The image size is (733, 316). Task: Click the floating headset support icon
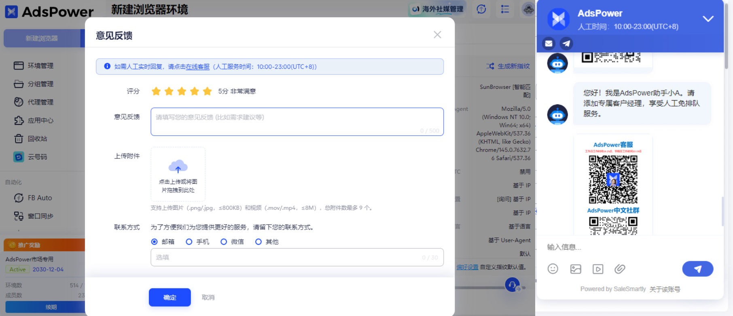[x=513, y=285]
